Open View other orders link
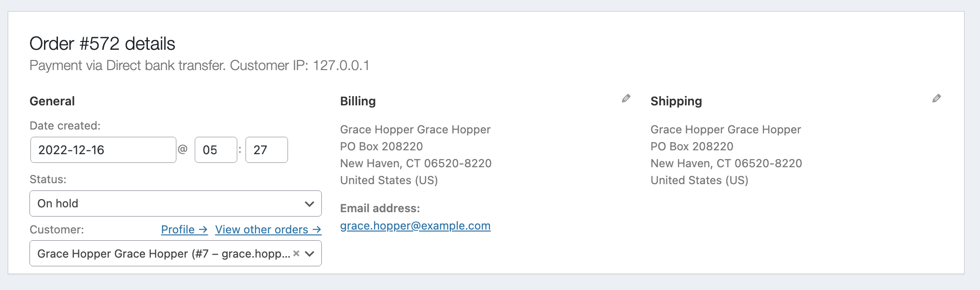The width and height of the screenshot is (980, 290). pos(268,230)
